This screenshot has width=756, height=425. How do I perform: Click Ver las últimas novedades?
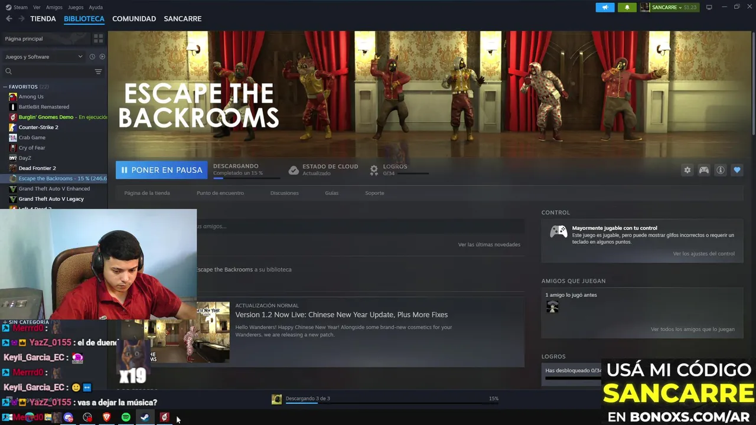(489, 244)
